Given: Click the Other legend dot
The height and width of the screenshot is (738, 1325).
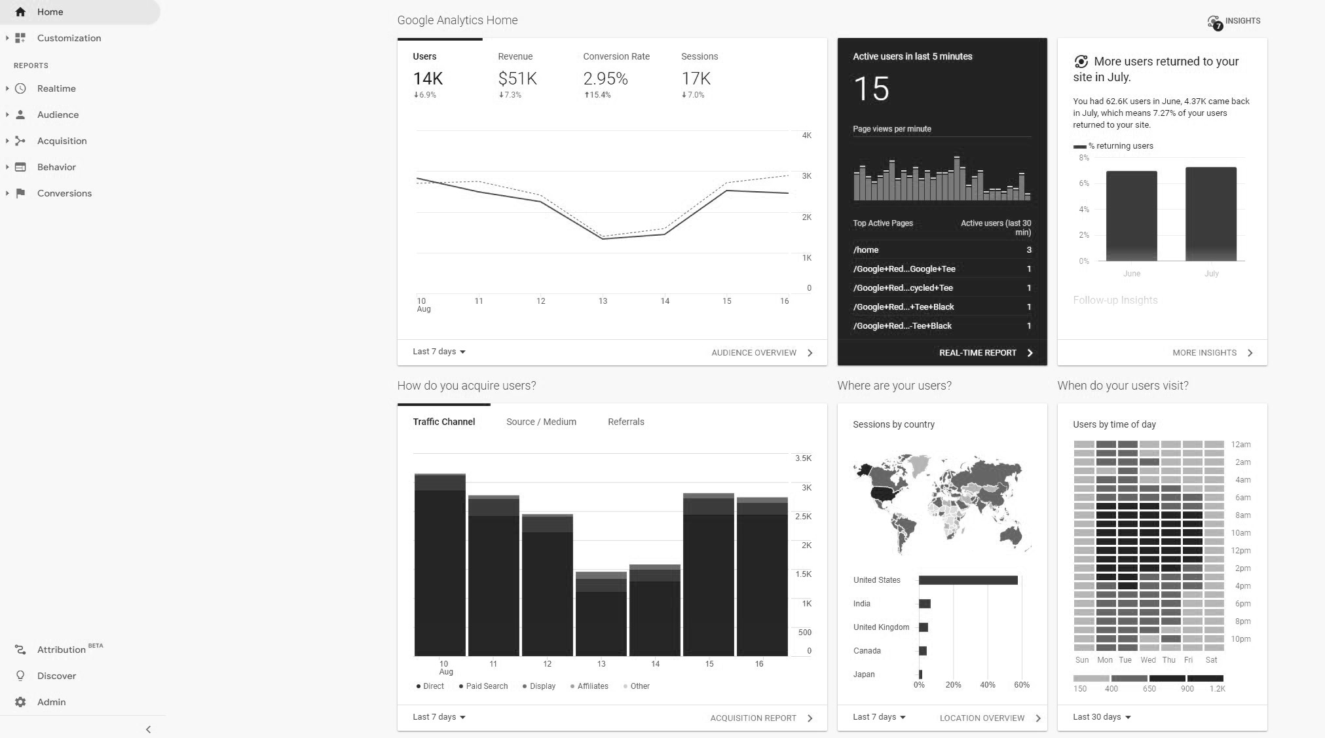Looking at the screenshot, I should (x=625, y=686).
